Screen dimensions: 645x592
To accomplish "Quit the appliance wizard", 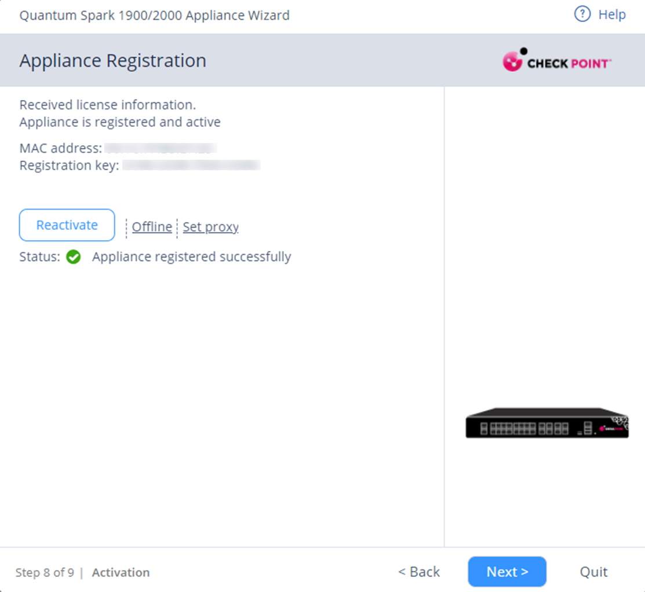I will coord(593,572).
